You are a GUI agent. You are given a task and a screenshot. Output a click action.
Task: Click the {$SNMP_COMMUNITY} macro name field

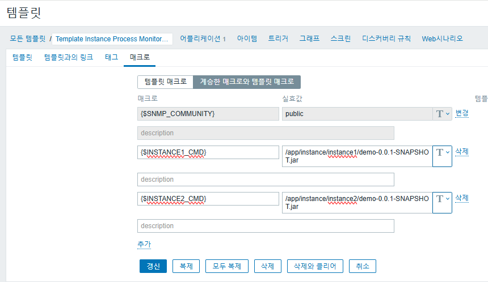(x=208, y=114)
